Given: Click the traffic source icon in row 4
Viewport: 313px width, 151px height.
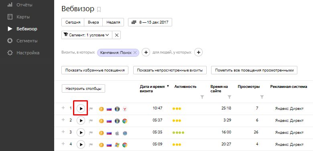Looking at the screenshot, I should [x=102, y=145].
